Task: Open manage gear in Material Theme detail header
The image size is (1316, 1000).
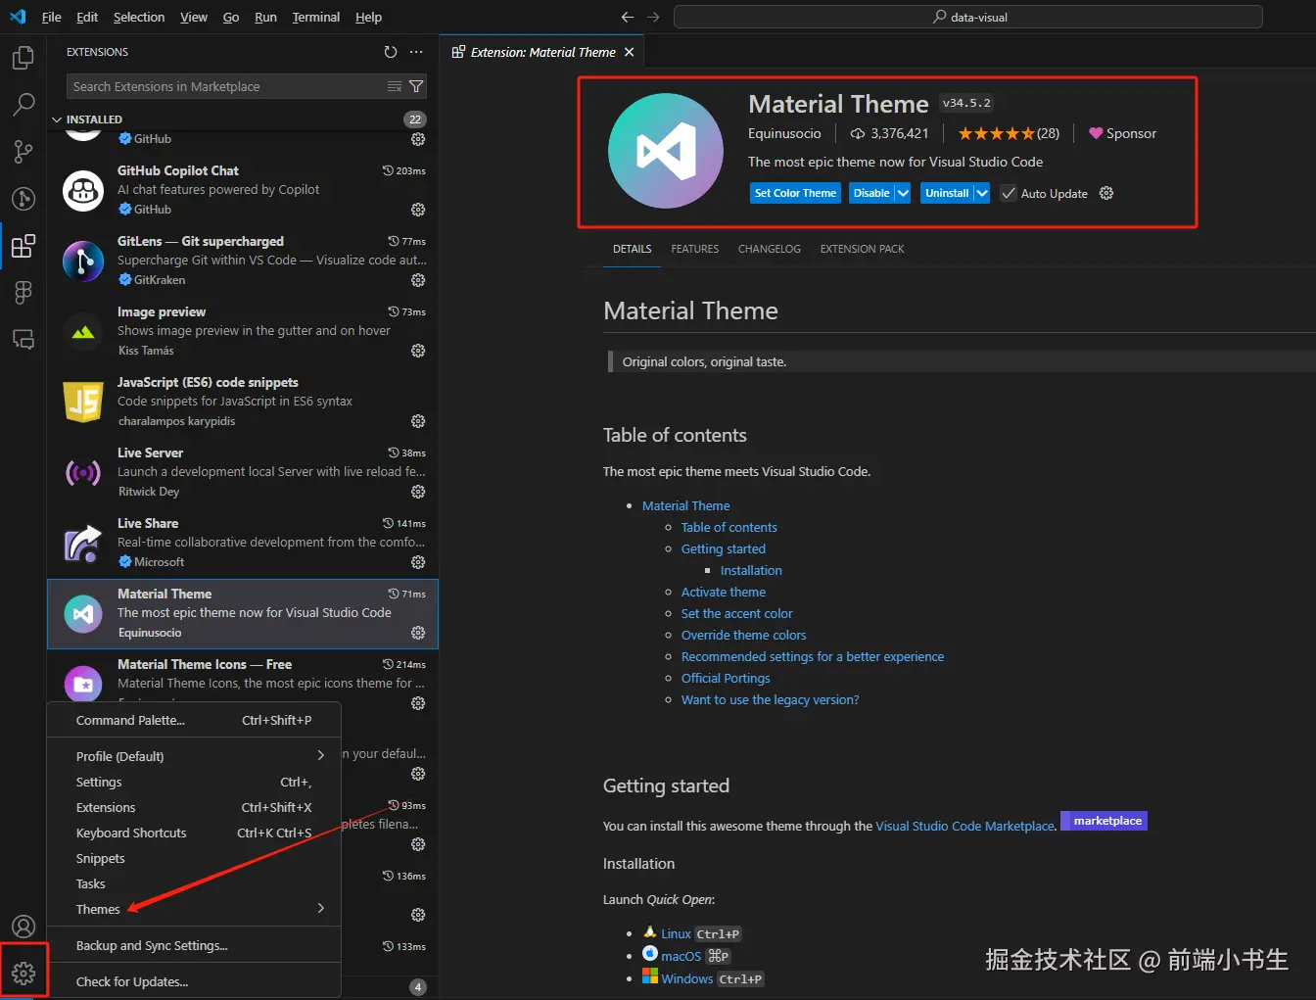Action: [1106, 193]
